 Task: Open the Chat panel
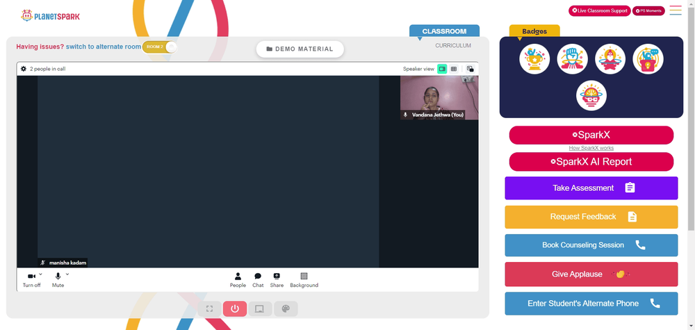click(258, 280)
